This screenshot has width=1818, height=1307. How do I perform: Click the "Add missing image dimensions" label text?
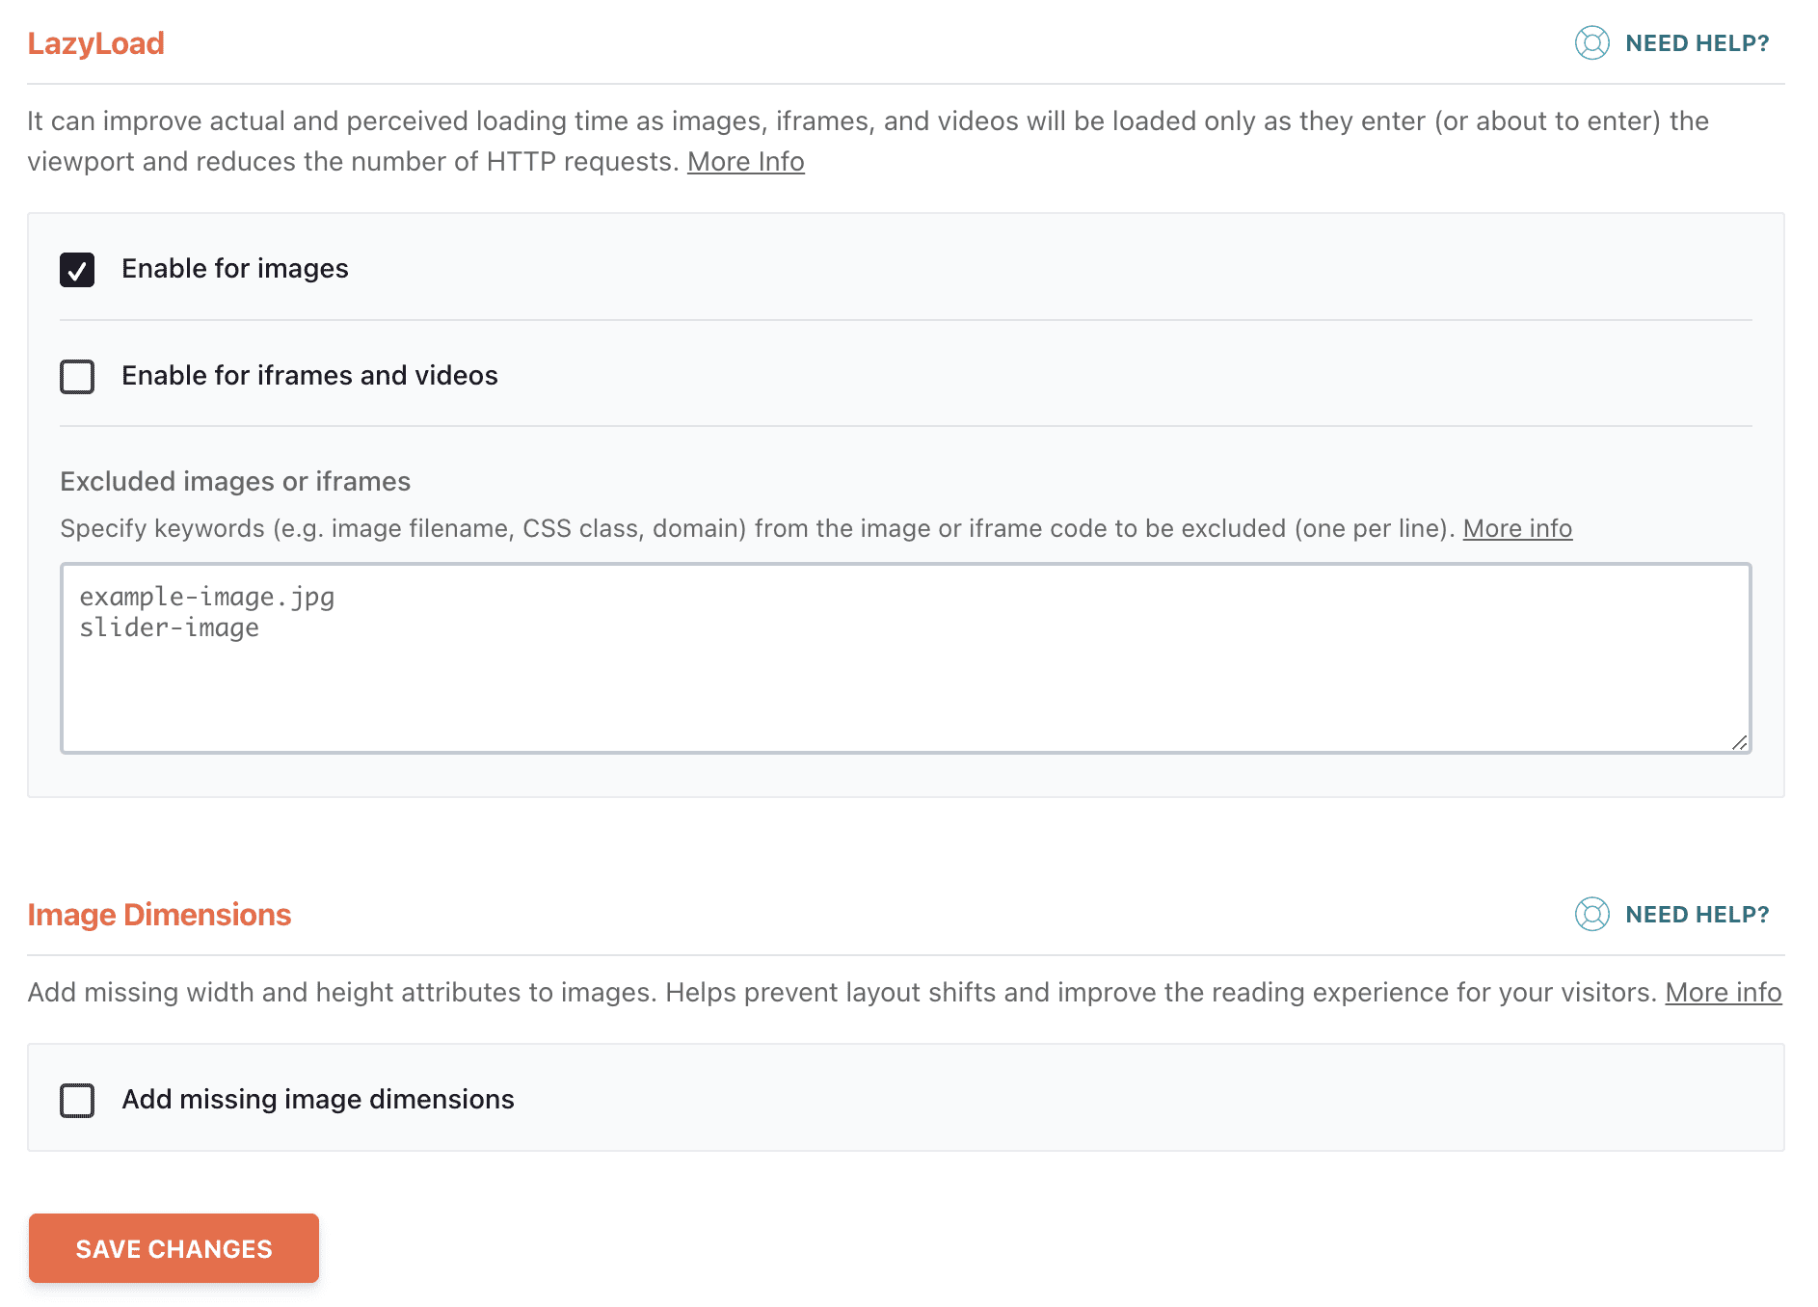pos(317,1100)
